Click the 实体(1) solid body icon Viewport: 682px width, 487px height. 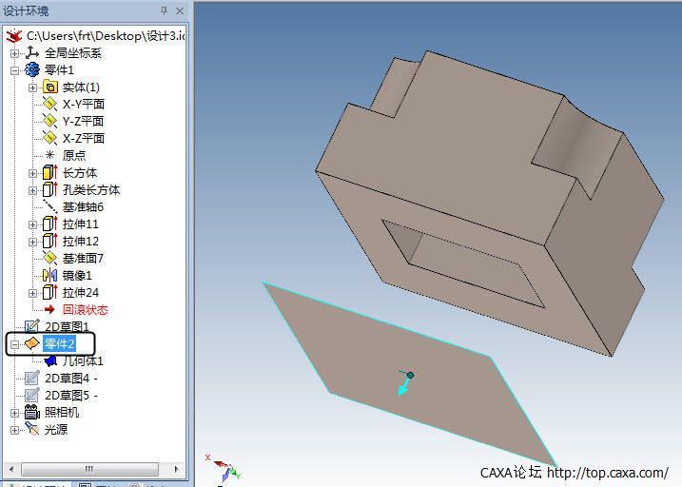[x=50, y=88]
